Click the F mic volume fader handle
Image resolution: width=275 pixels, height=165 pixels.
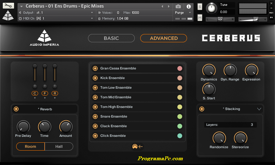coord(45,66)
